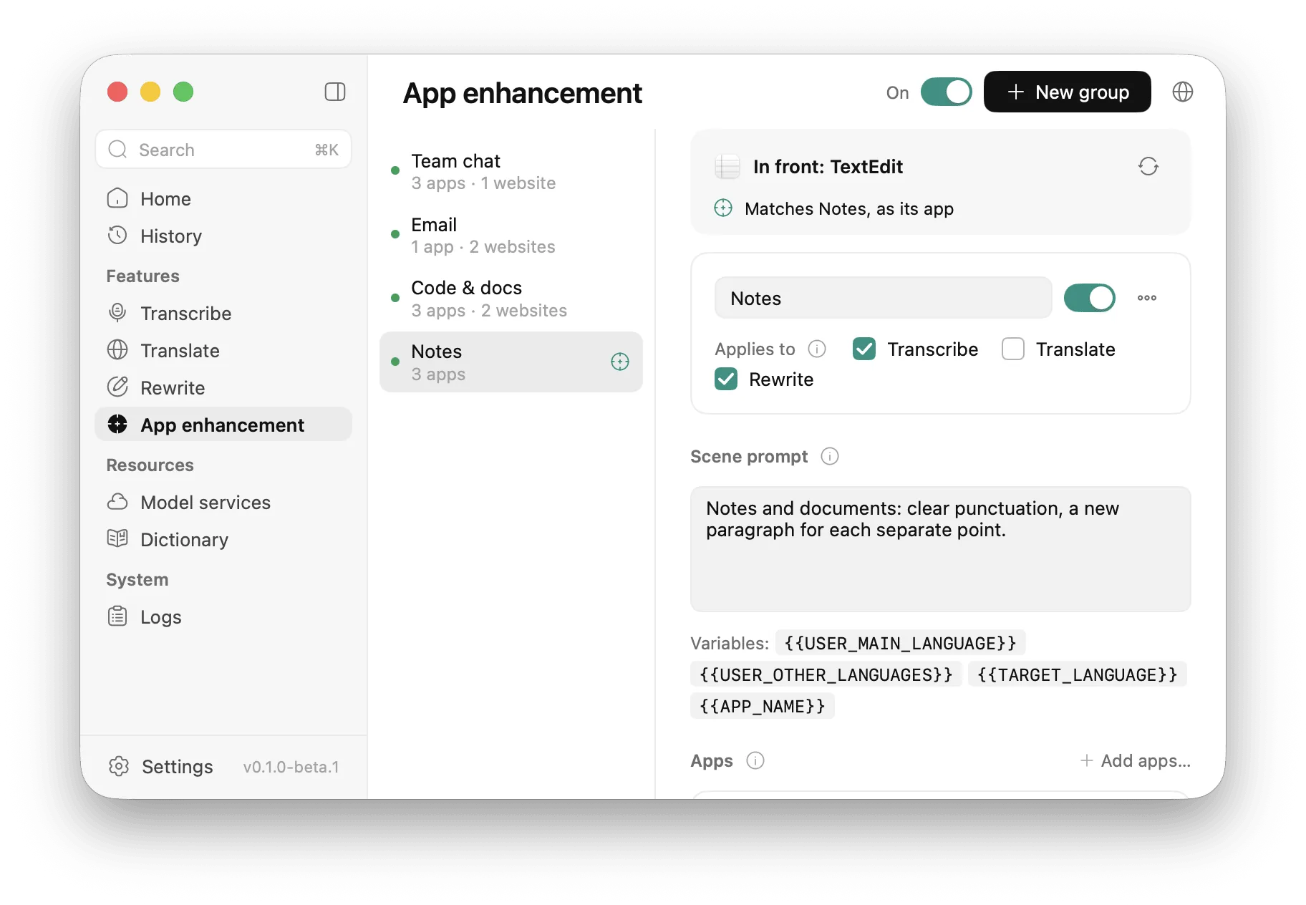Show the Apps section info icon
The width and height of the screenshot is (1306, 905).
coord(755,760)
